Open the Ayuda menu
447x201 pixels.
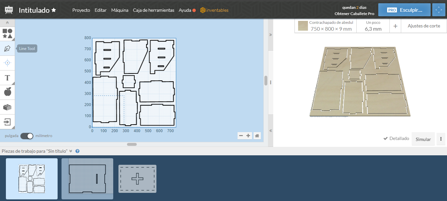pyautogui.click(x=185, y=10)
